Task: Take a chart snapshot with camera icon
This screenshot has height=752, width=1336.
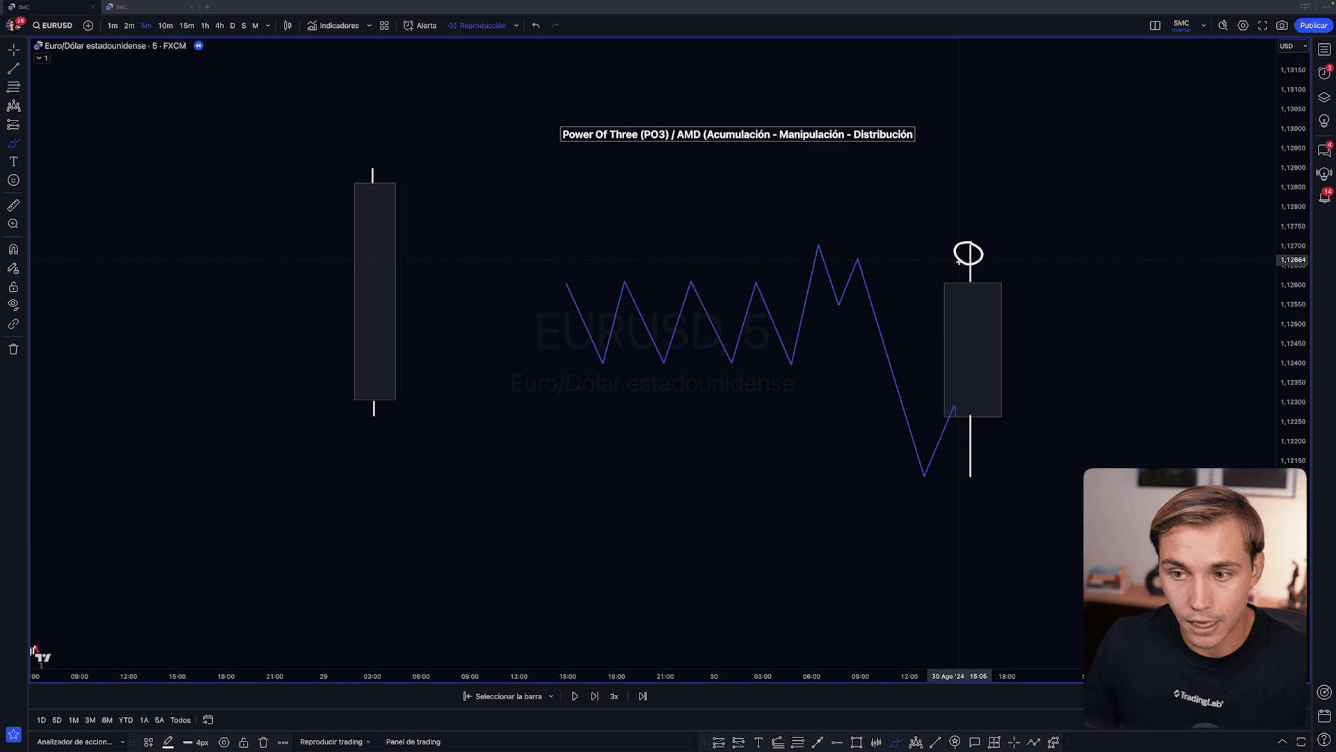Action: pos(1282,26)
